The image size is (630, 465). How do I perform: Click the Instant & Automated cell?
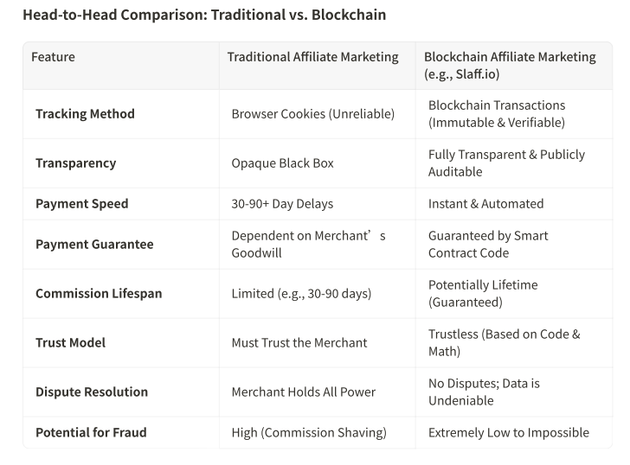click(x=485, y=204)
